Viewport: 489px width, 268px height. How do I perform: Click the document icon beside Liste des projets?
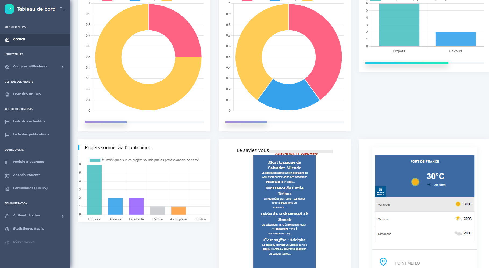click(x=7, y=95)
